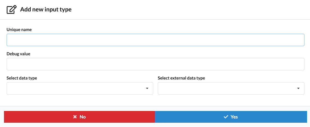The height and width of the screenshot is (127, 310).
Task: Click the X icon on No button
Action: (75, 117)
